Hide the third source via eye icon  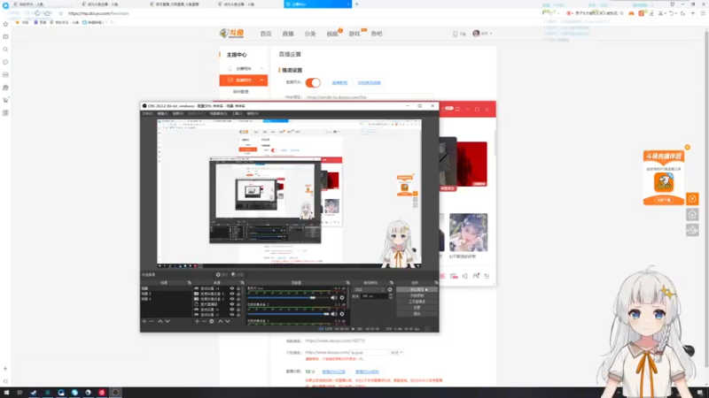tap(232, 299)
